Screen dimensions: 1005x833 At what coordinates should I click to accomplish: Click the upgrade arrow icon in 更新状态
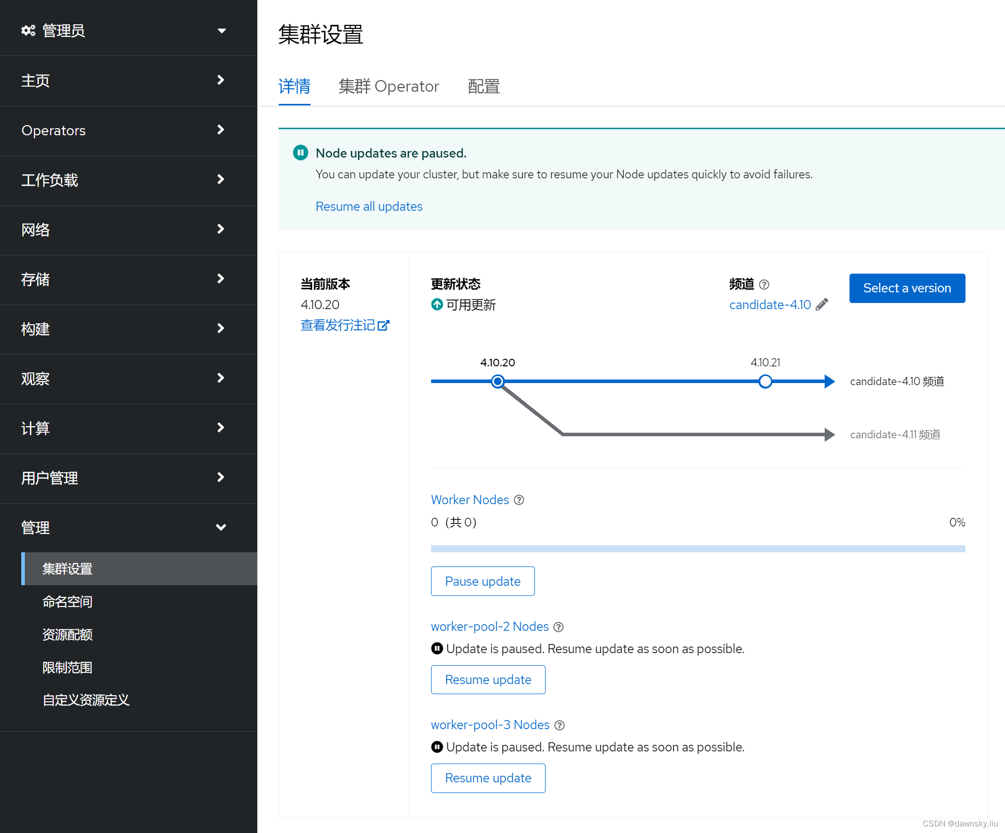click(437, 304)
